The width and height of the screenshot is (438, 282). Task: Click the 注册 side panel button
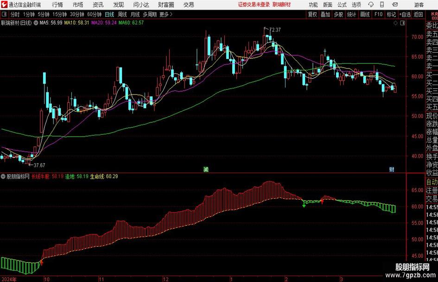tap(432, 191)
